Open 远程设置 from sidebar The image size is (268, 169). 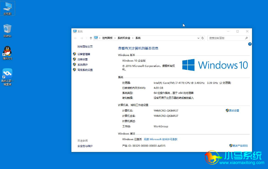pos(83,59)
